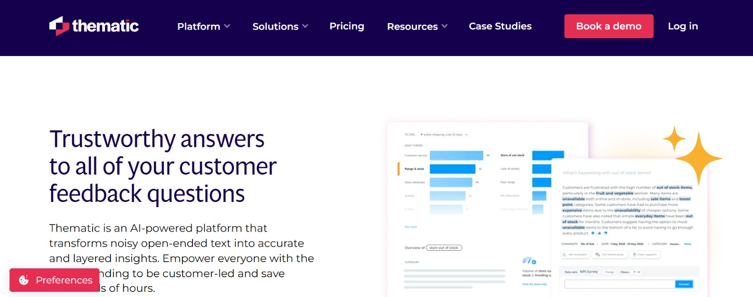
Task: Click the thumbs-up icon under the answer
Action: (x=599, y=233)
